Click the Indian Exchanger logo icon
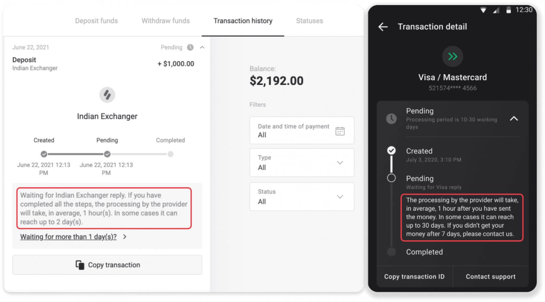 tap(107, 95)
